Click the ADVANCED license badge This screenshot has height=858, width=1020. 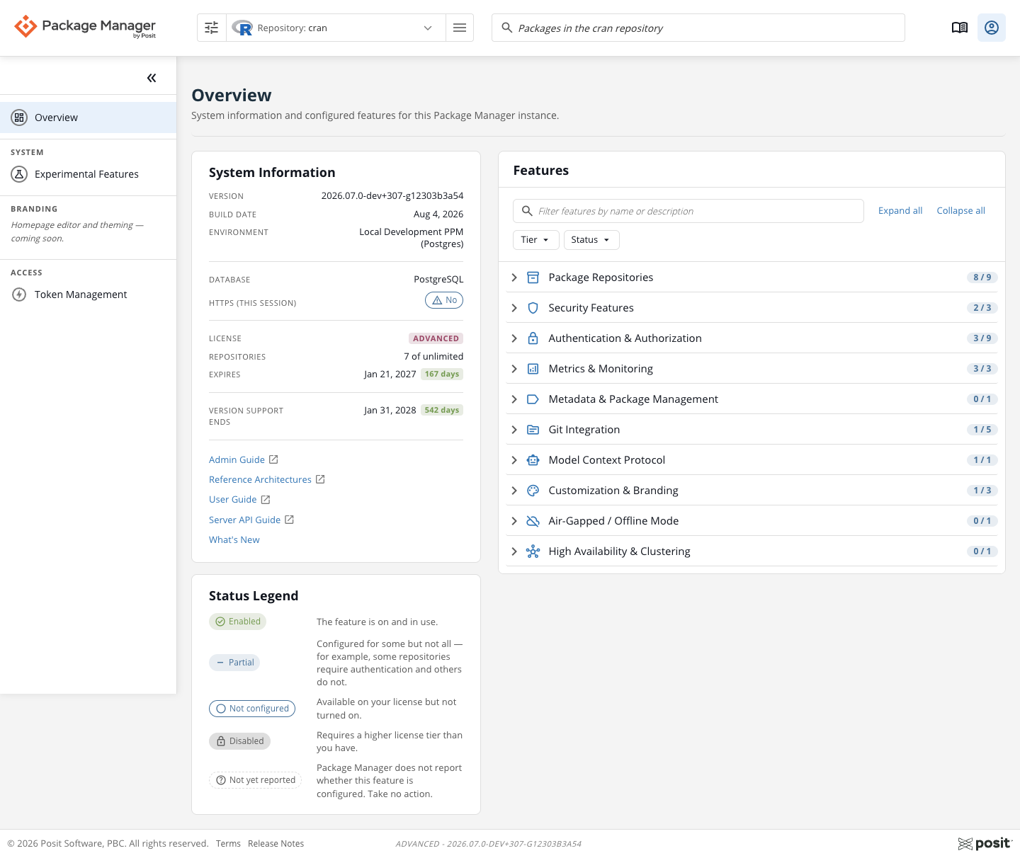pos(436,338)
